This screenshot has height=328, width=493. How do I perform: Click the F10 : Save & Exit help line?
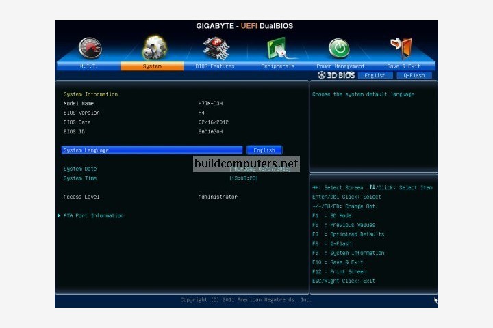coord(338,262)
